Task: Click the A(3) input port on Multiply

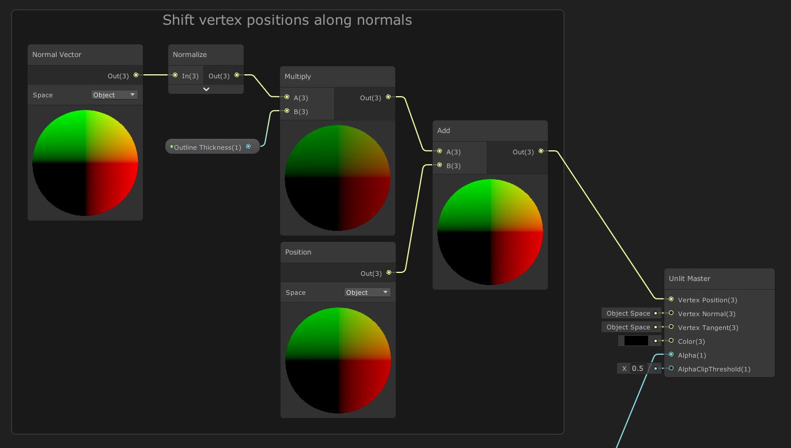Action: pos(287,98)
